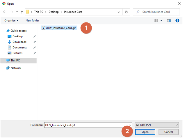This screenshot has width=183, height=138.
Task: Open the Organize dropdown menu
Action: (x=11, y=20)
